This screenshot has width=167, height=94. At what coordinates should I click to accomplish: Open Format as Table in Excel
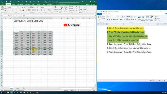61,9
